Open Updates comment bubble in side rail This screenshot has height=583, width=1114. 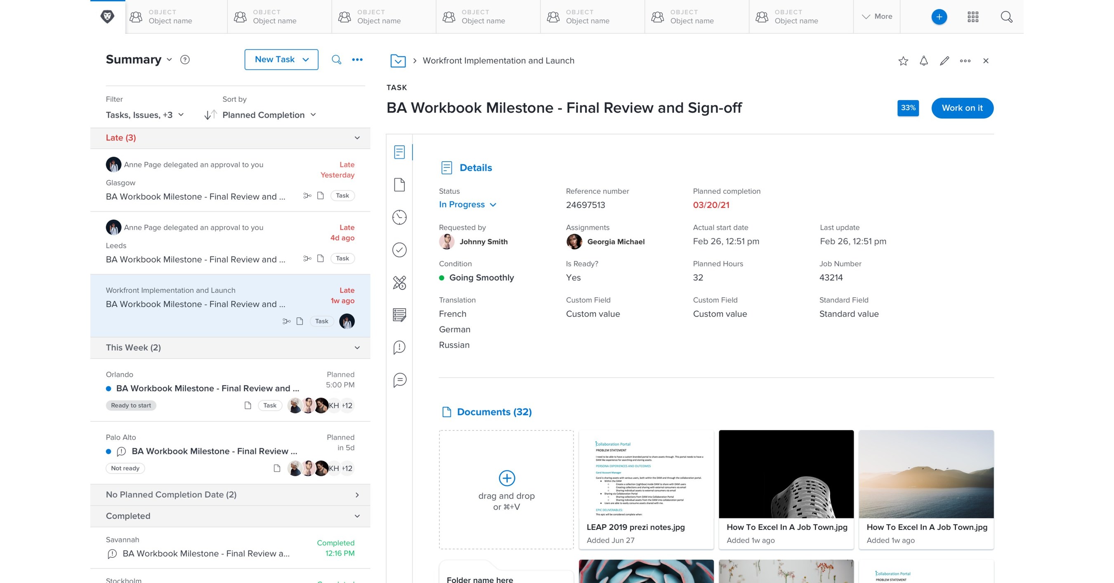tap(399, 380)
